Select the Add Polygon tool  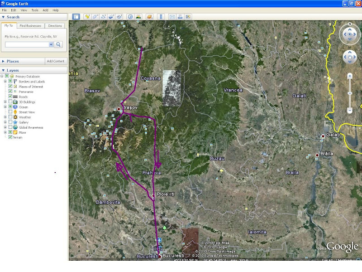(95, 17)
